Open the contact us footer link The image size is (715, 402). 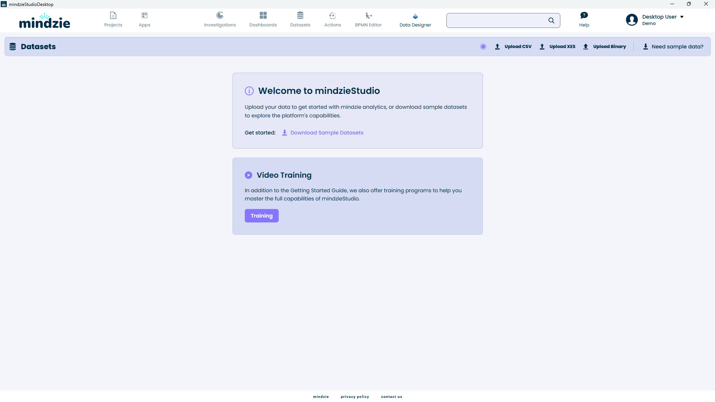tap(392, 397)
